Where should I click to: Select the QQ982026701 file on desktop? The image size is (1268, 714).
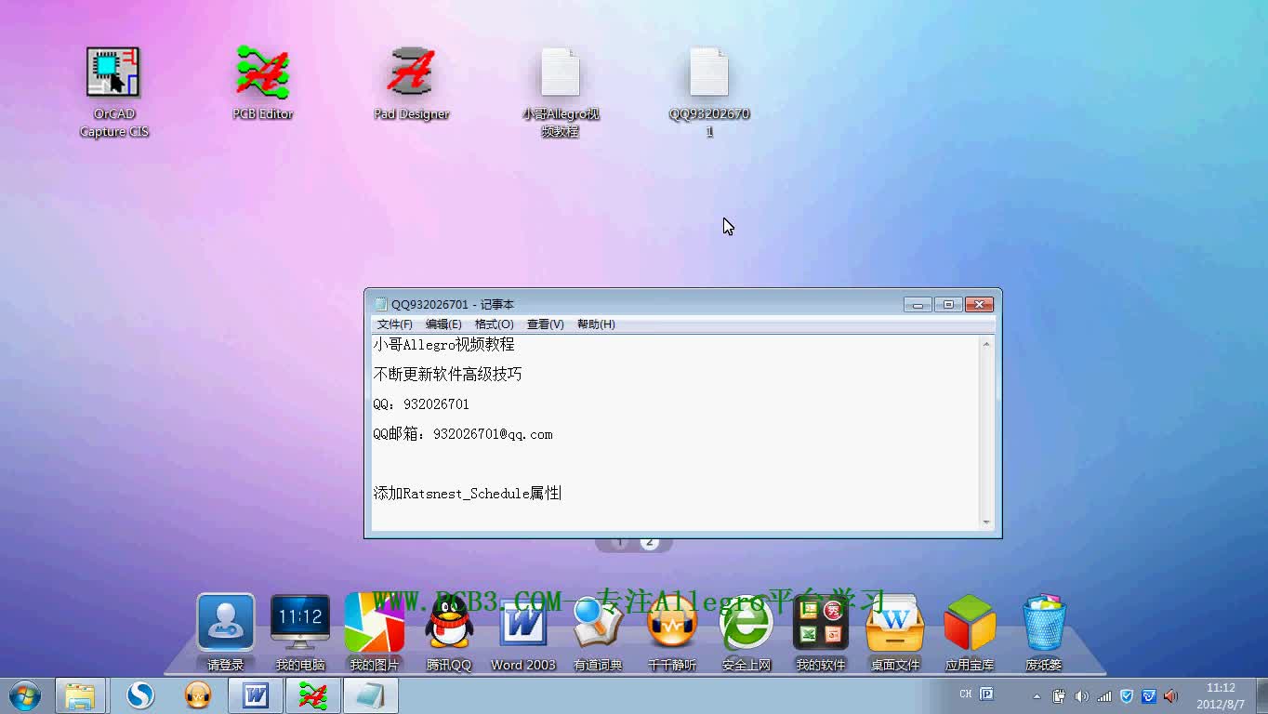pyautogui.click(x=709, y=92)
